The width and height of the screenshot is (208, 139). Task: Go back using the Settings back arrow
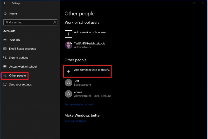[5, 3]
